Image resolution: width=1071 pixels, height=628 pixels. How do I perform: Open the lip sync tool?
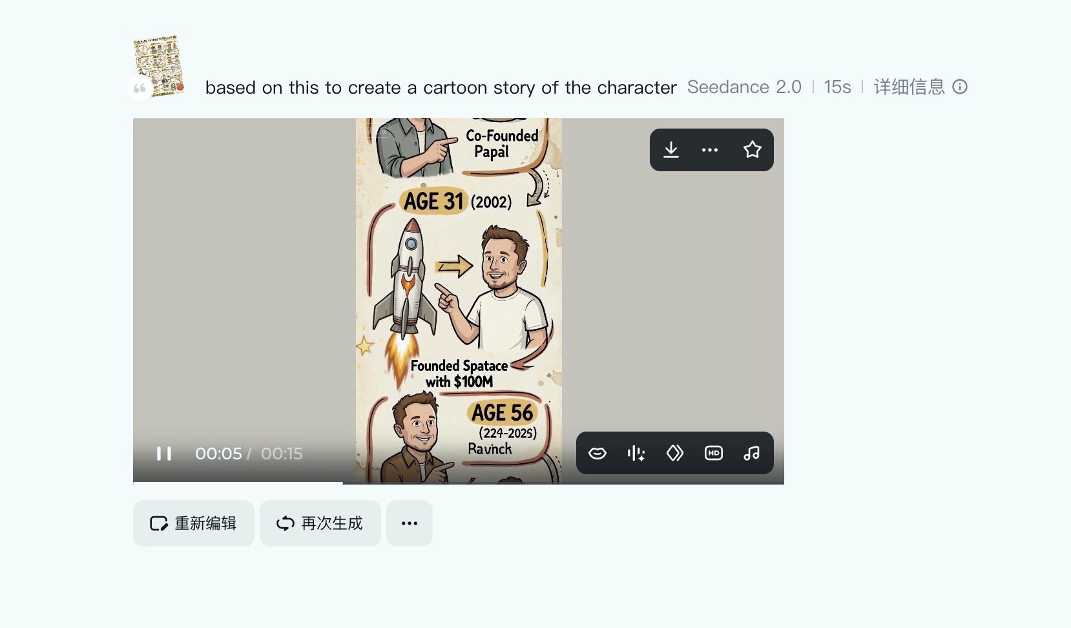pyautogui.click(x=598, y=453)
